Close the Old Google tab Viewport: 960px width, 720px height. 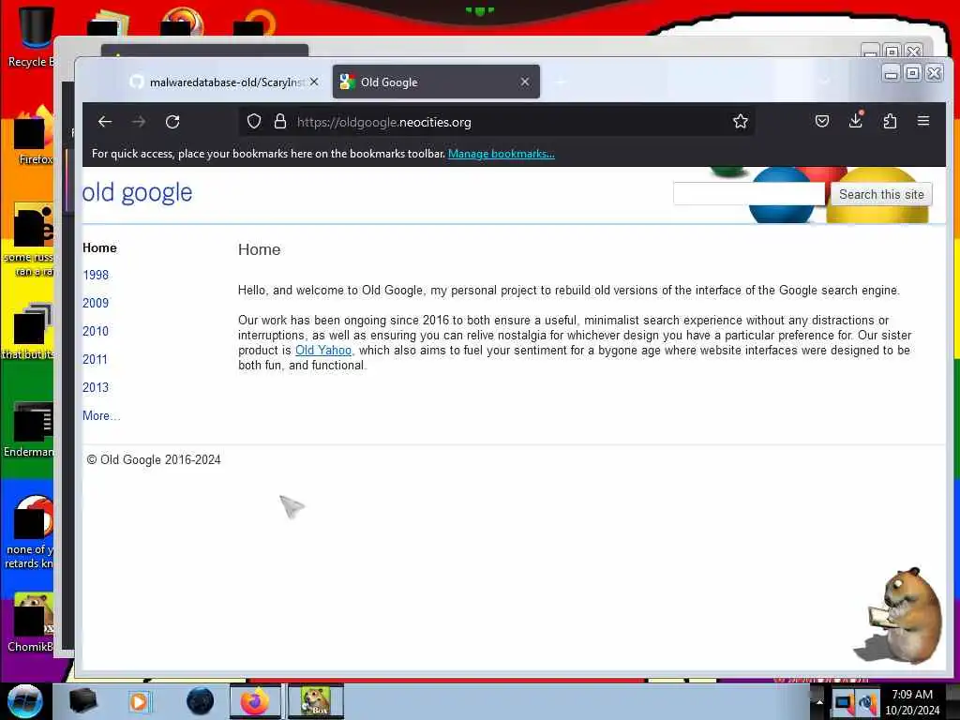pos(525,82)
